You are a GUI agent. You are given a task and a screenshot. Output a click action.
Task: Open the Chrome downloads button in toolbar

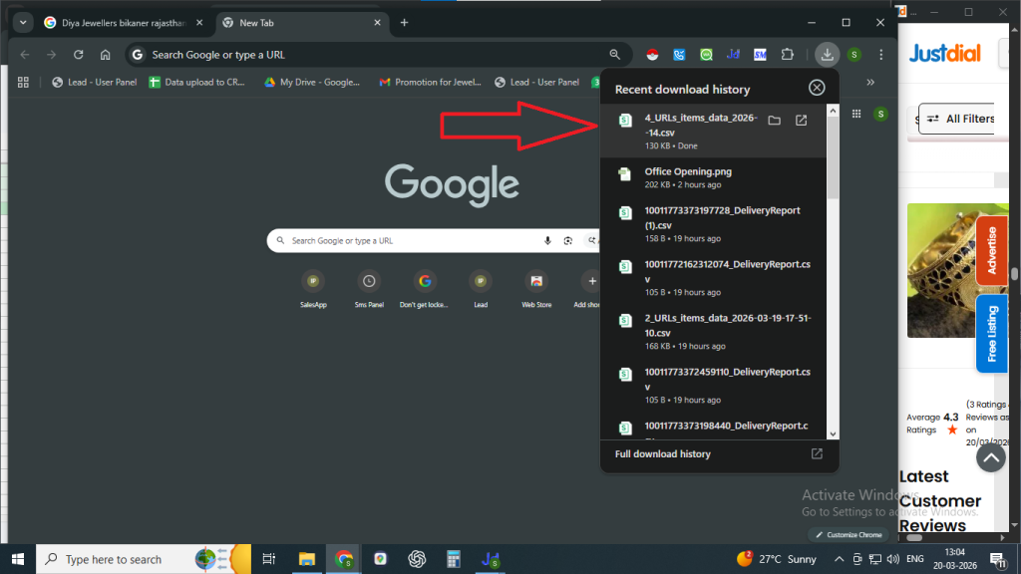[x=827, y=55]
